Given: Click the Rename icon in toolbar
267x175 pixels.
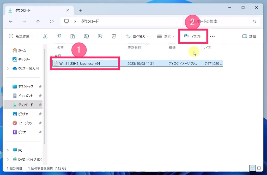Looking at the screenshot, I should [86, 36].
